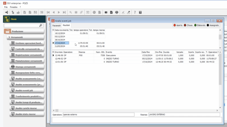The image size is (227, 127).
Task: Click the print preview toolbar icon
Action: [x=111, y=12]
